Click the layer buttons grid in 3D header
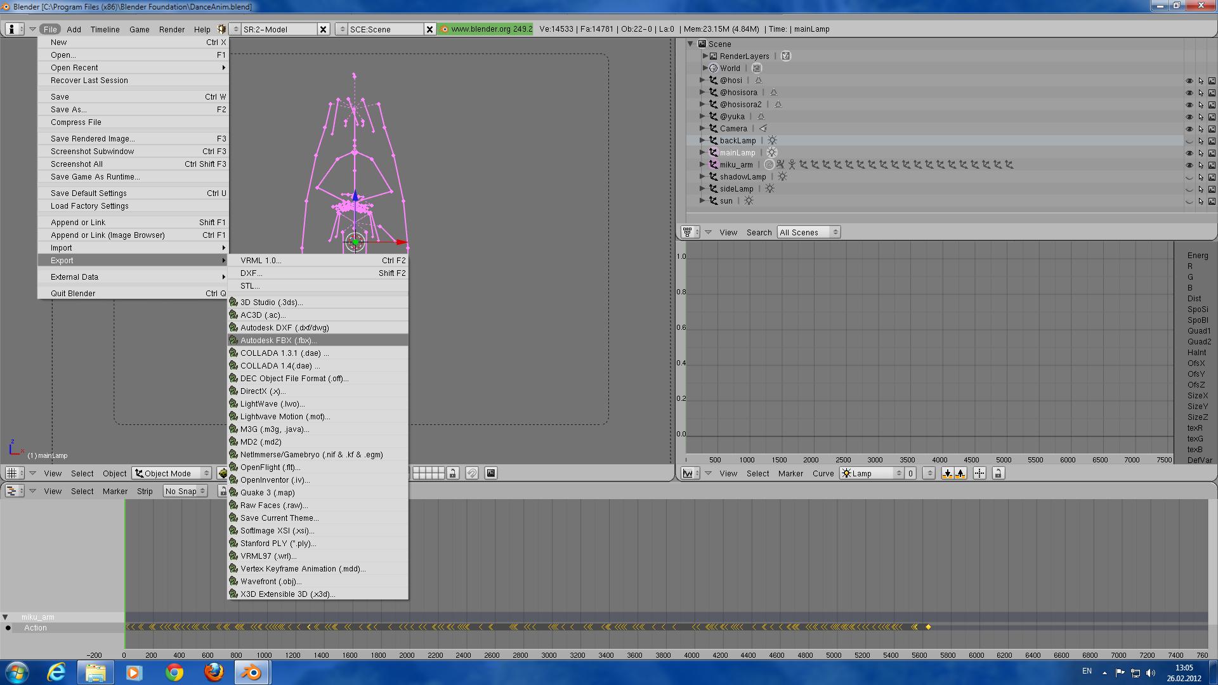 click(x=428, y=473)
